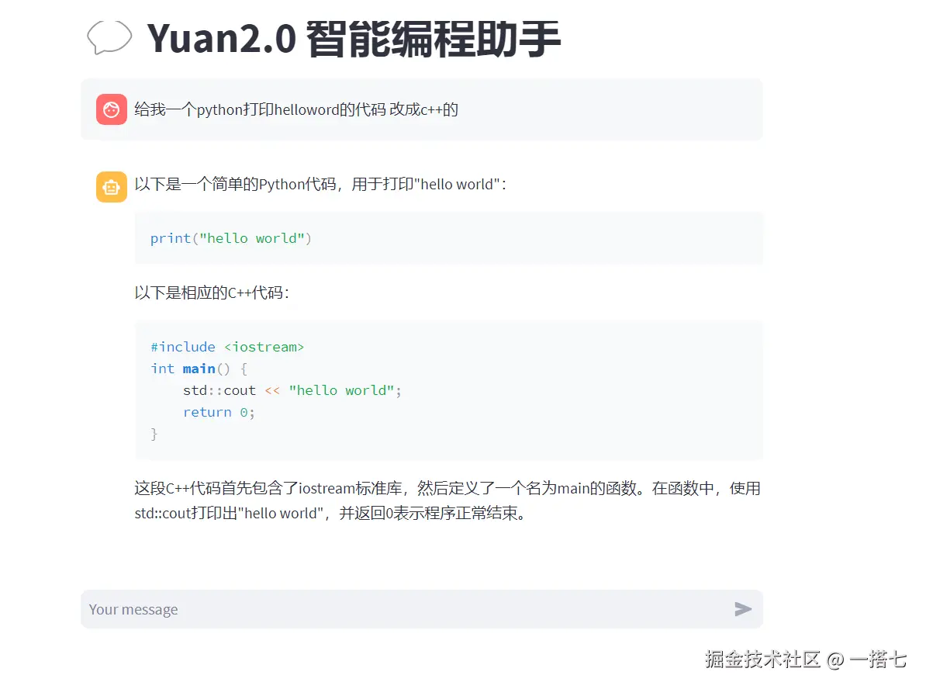Image resolution: width=926 pixels, height=689 pixels.
Task: Click the int main() code line
Action: click(x=199, y=369)
